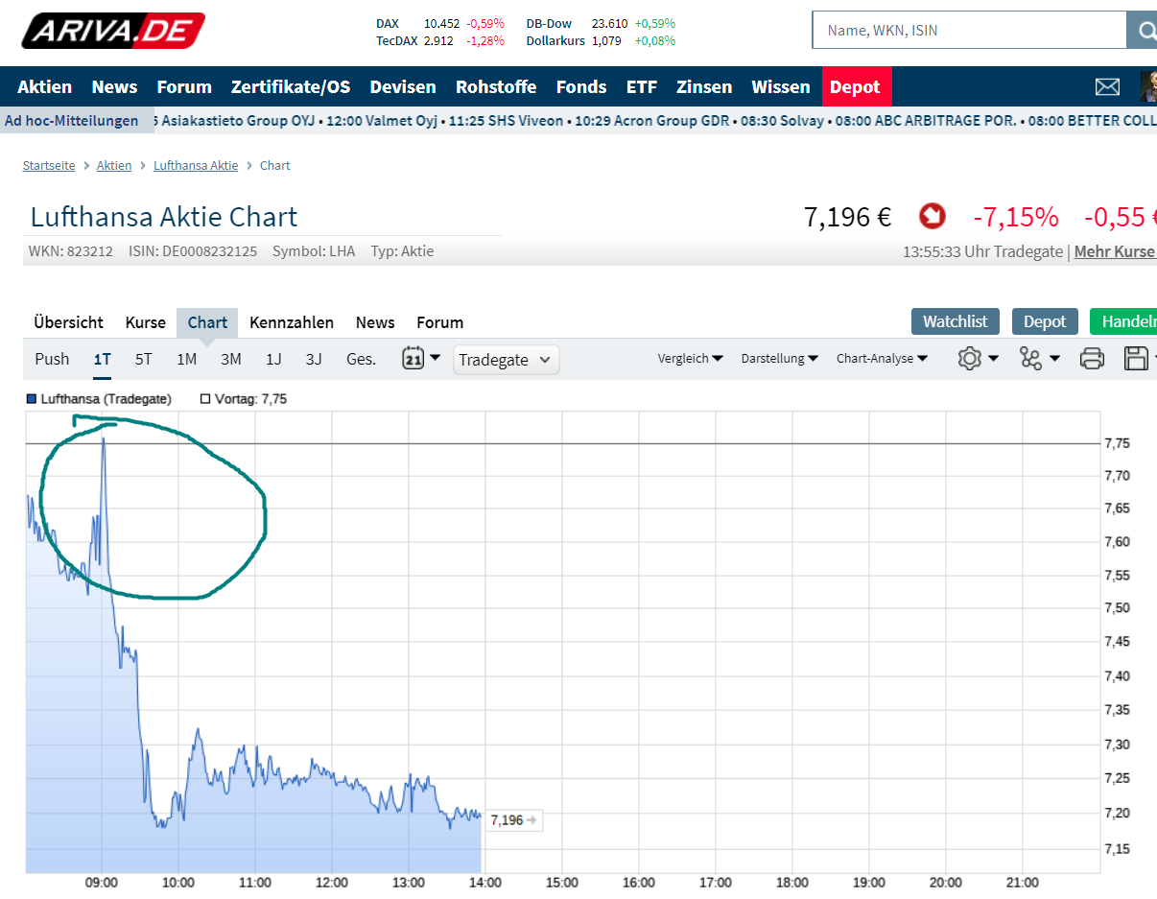Click the Name, WKN, ISIN search field

pyautogui.click(x=969, y=31)
